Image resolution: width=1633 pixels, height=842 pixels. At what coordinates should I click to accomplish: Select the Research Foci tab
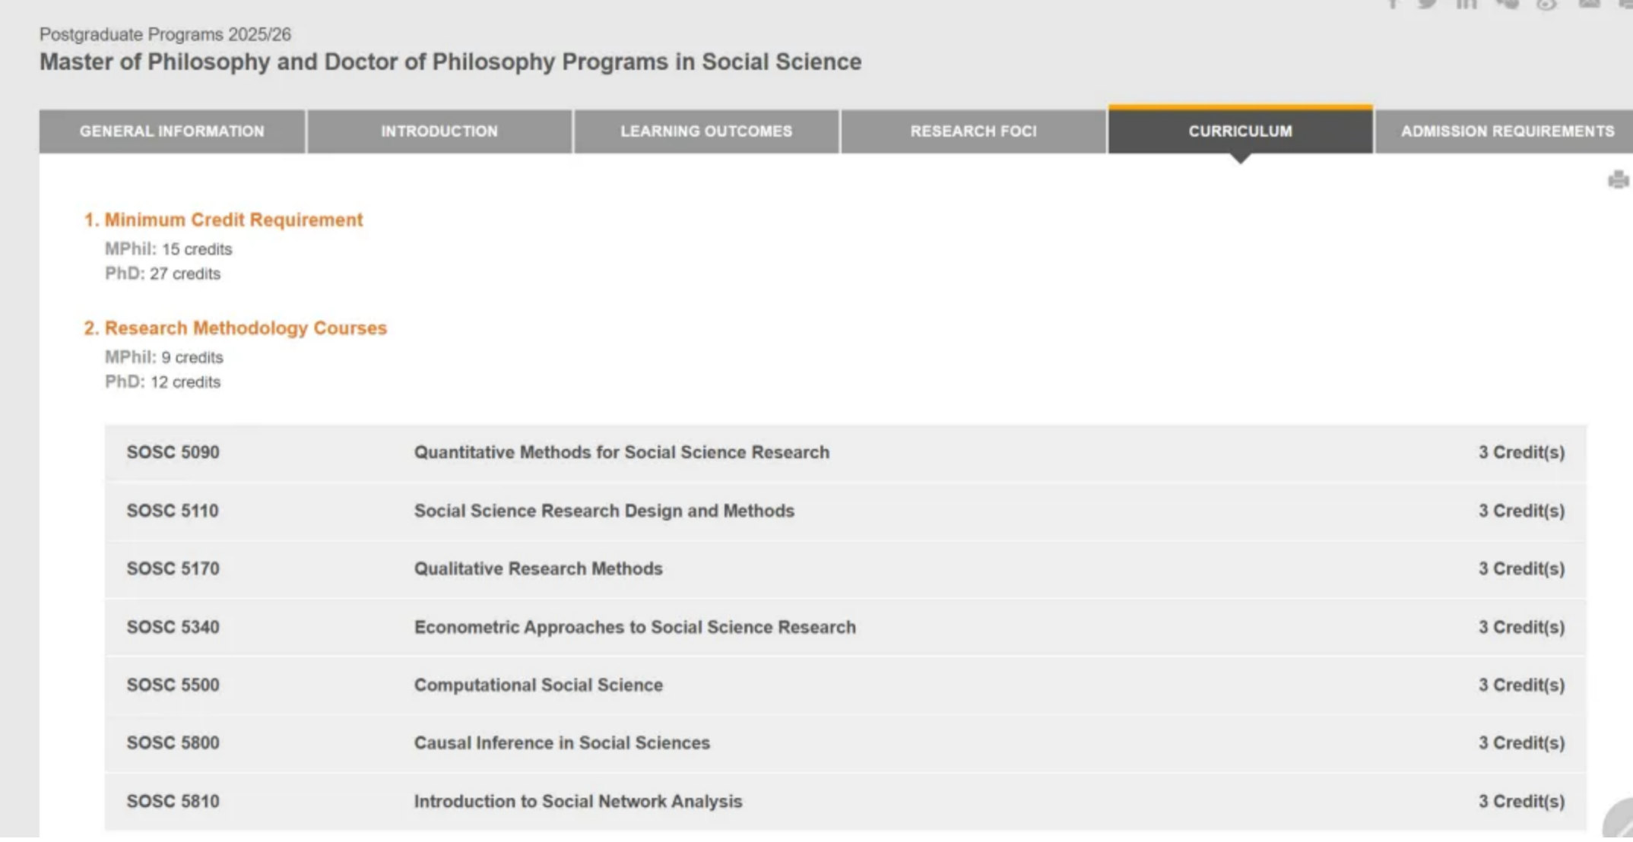tap(973, 131)
